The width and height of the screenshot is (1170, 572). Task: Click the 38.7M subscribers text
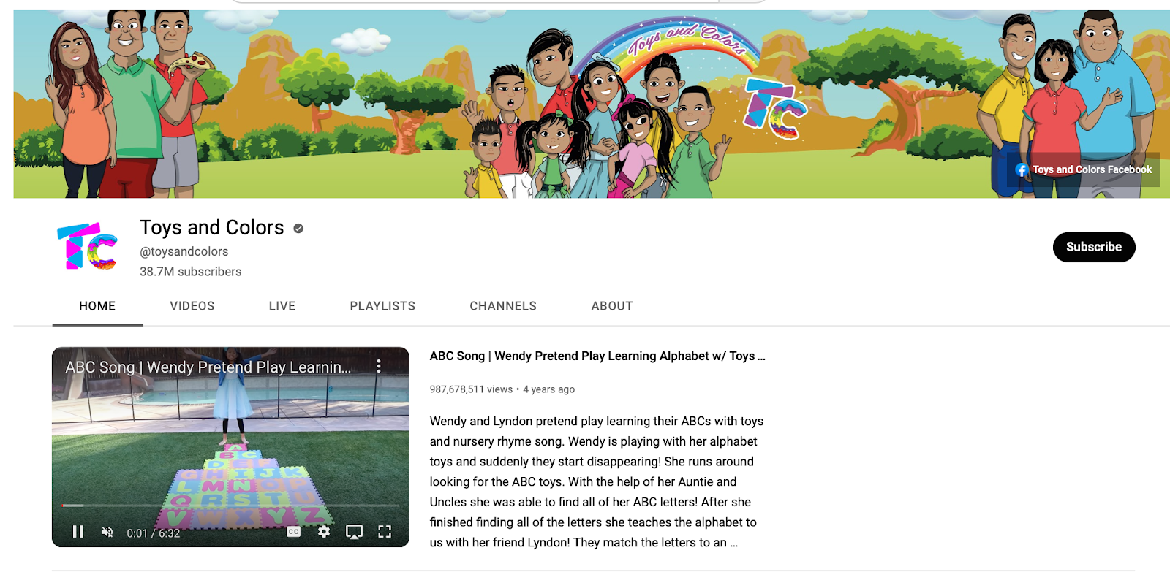coord(191,272)
